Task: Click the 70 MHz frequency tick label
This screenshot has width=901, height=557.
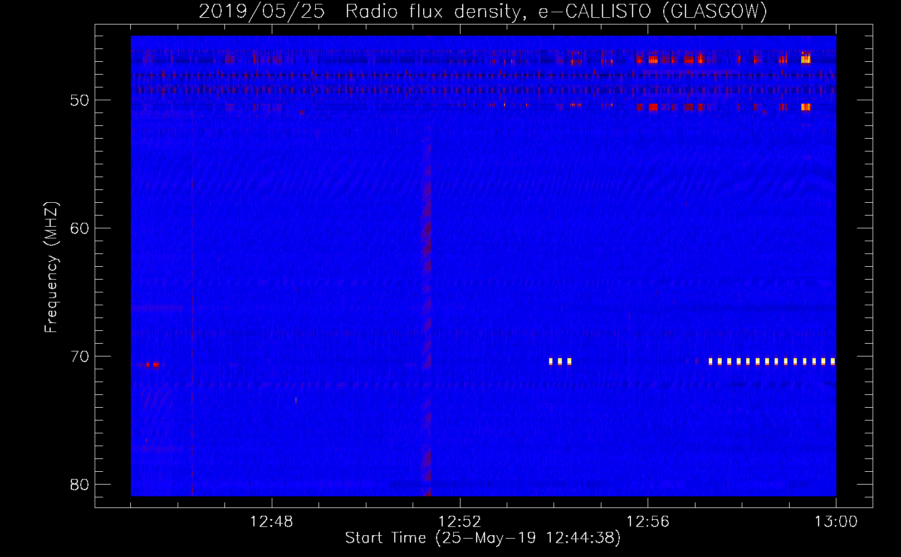Action: (x=80, y=356)
